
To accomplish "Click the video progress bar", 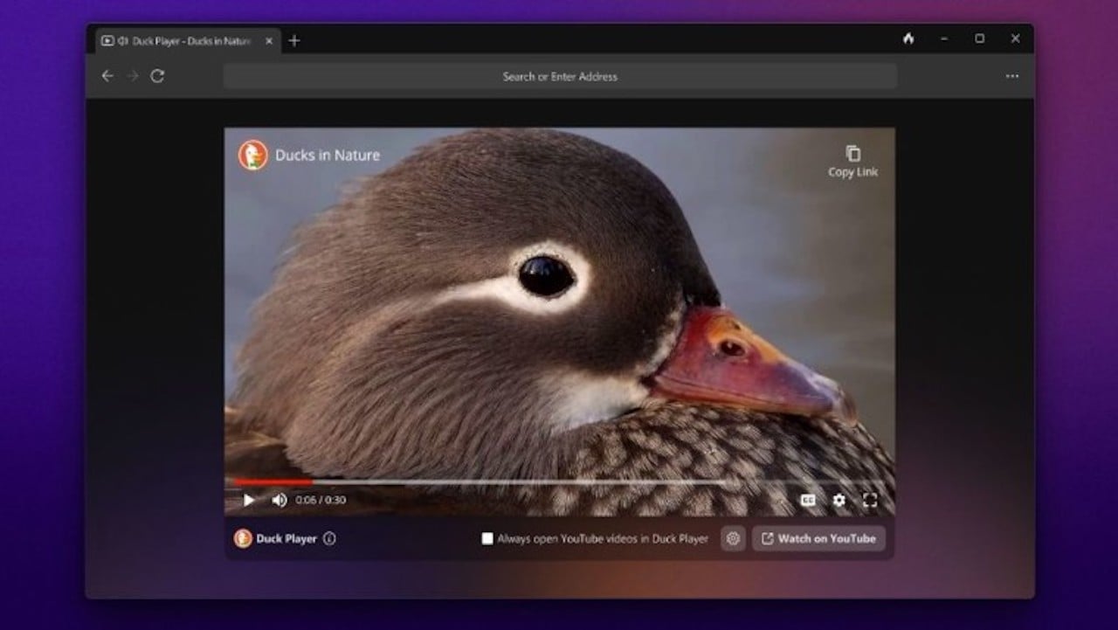I will 559,481.
